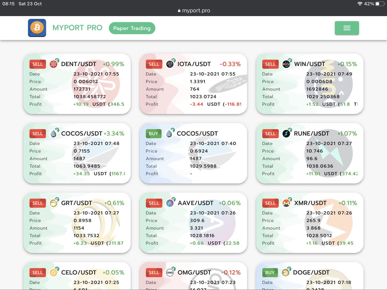Click the SELL tag on CELO/USDT card
The width and height of the screenshot is (387, 290).
(37, 273)
